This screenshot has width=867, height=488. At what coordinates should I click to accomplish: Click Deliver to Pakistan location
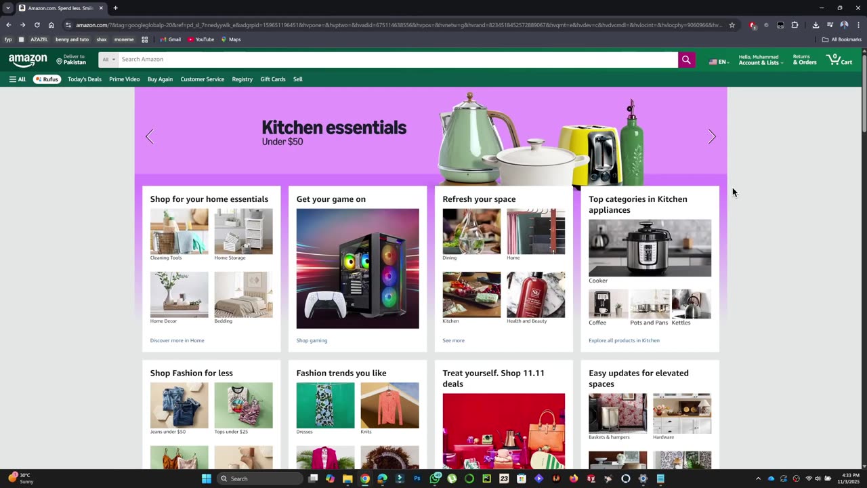tap(71, 60)
